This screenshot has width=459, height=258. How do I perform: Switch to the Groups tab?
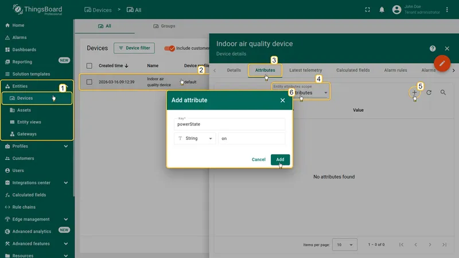click(164, 26)
